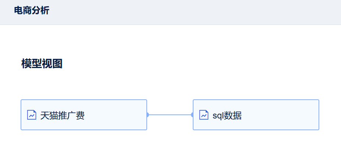341x149 pixels.
Task: Select the sql数据 text label
Action: (x=227, y=116)
